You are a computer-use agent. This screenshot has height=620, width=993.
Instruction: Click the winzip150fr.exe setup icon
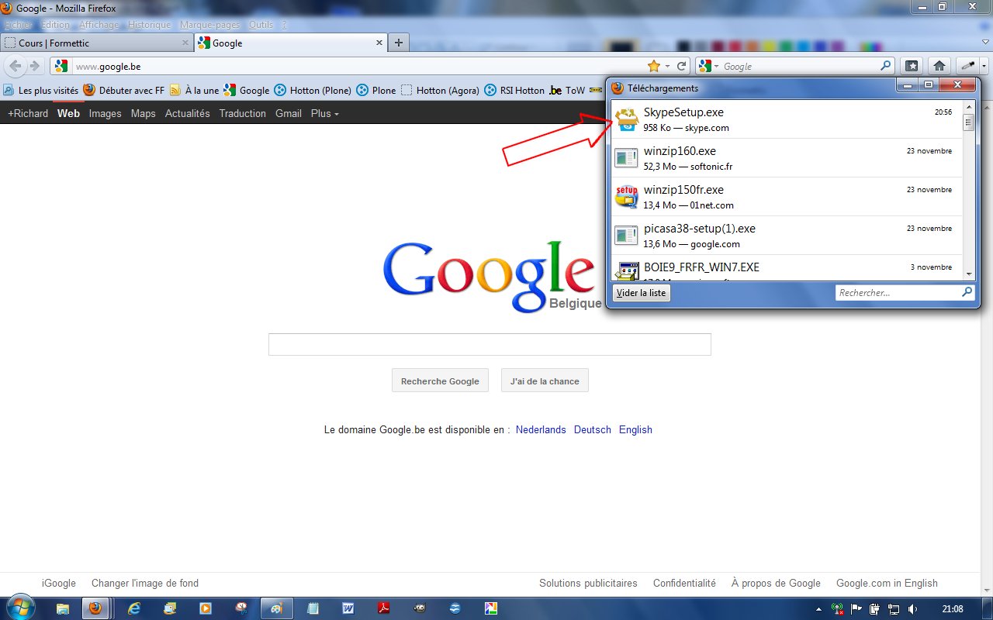[626, 197]
